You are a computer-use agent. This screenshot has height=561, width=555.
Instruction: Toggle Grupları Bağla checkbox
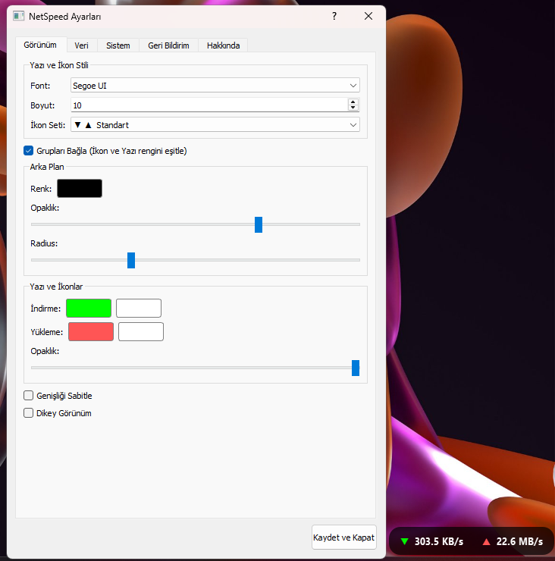pyautogui.click(x=29, y=151)
